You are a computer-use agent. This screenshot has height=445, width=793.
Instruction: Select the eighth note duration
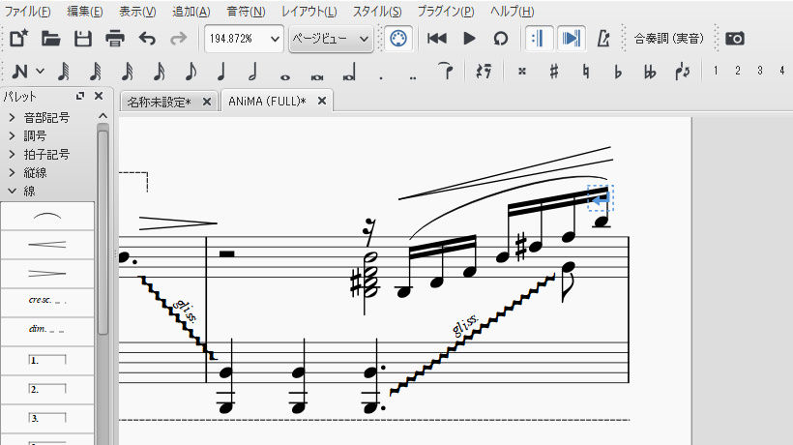[x=191, y=72]
